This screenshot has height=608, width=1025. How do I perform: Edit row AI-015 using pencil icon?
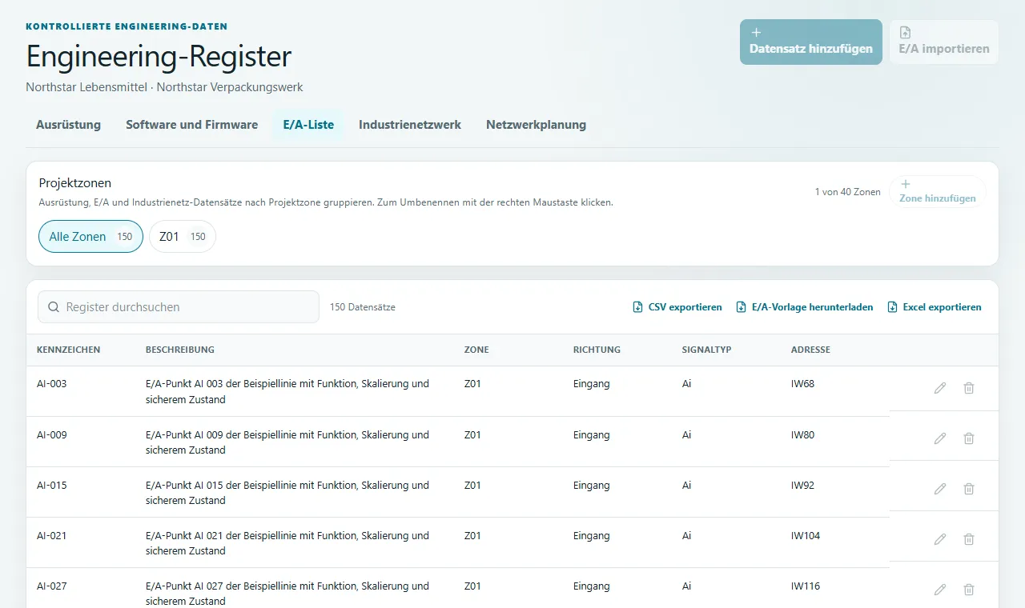pyautogui.click(x=940, y=489)
